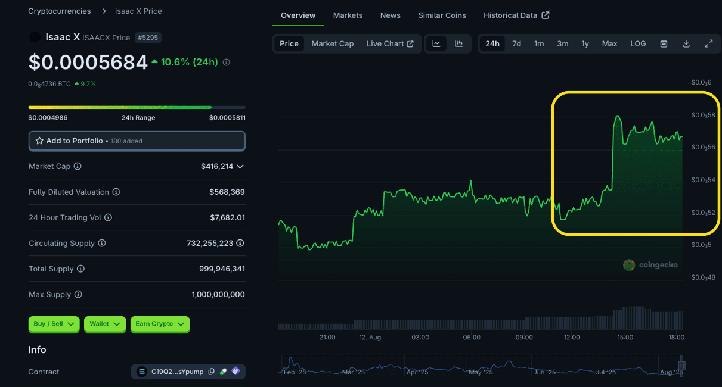Click info icon next to Total Supply
This screenshot has width=722, height=387.
[x=80, y=269]
